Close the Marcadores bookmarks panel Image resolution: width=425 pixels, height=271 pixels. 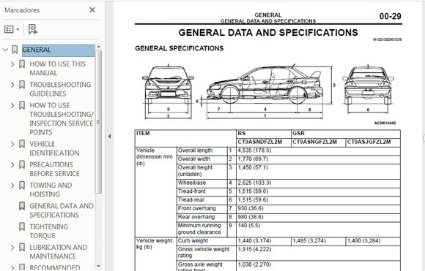(92, 10)
